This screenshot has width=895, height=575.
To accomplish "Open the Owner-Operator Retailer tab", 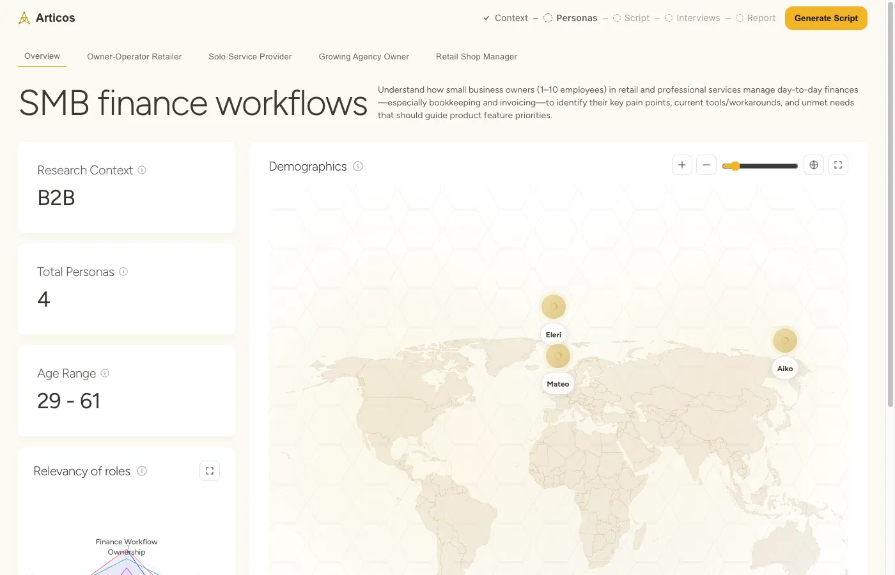I will pos(134,57).
